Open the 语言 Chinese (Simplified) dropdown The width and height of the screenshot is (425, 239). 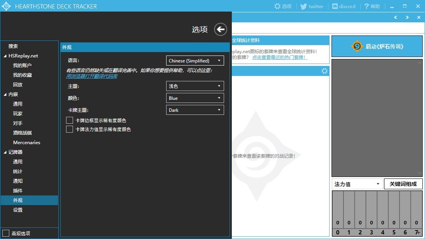tap(195, 61)
